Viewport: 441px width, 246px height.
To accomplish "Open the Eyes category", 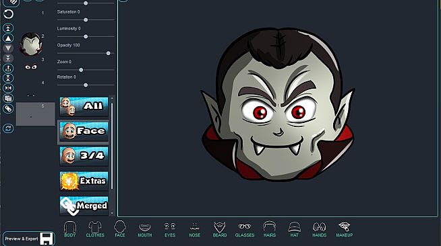I will [170, 229].
